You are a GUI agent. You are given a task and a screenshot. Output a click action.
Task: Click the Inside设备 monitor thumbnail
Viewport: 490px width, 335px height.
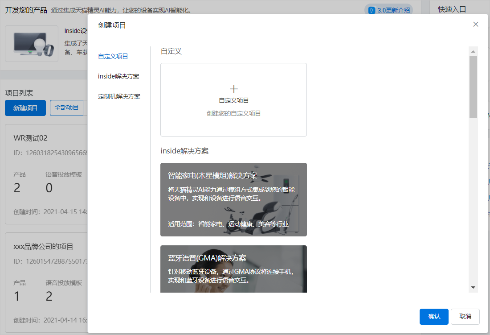point(32,43)
